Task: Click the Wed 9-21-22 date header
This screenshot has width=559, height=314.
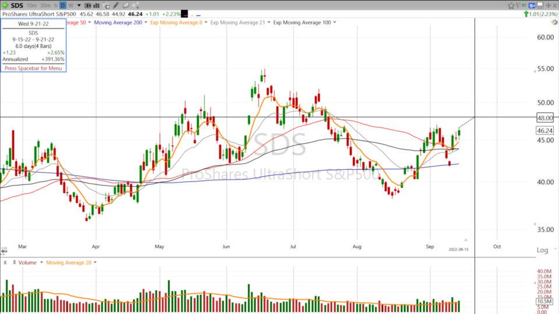Action: pos(33,24)
